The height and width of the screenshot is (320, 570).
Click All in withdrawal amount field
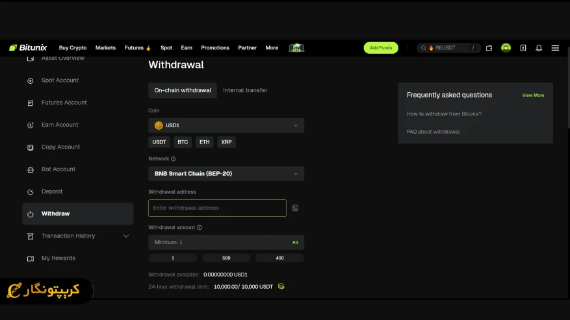[x=295, y=242]
